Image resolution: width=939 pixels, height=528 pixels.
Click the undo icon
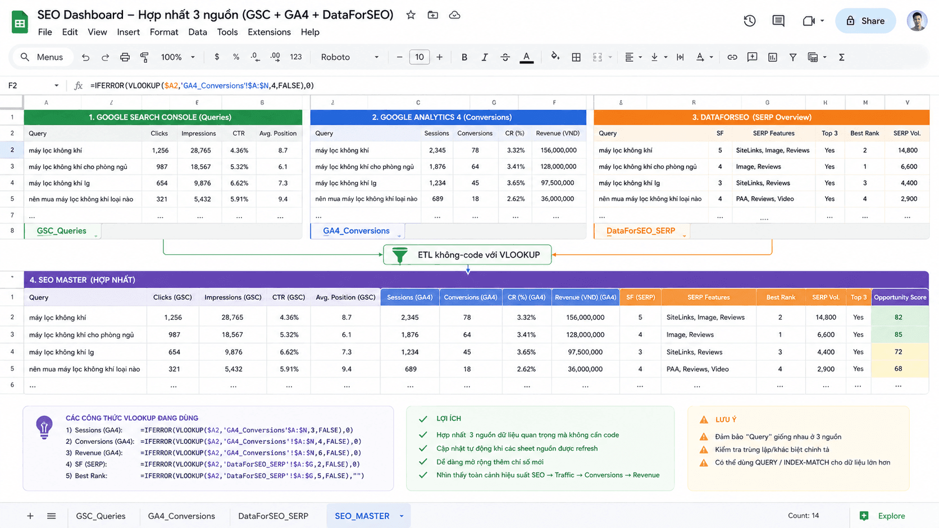(x=85, y=57)
